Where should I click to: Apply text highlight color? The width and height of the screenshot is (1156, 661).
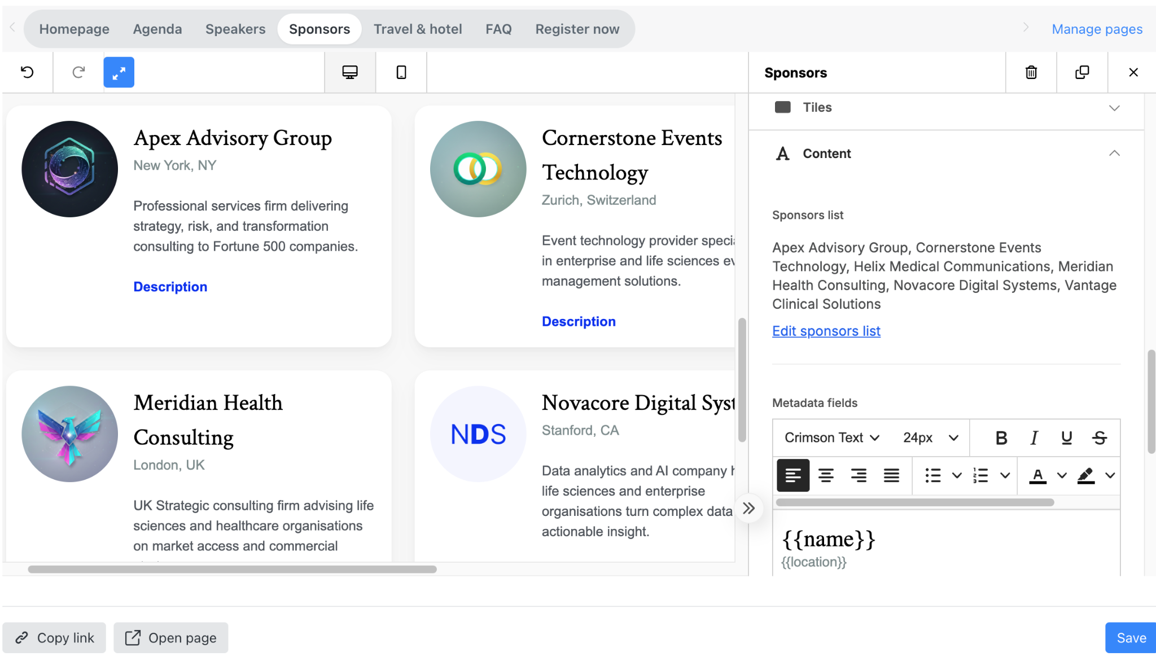[1086, 475]
